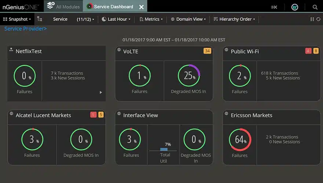
Task: Click the Public Wi-Fi 2% Failures gauge
Action: pos(240,76)
